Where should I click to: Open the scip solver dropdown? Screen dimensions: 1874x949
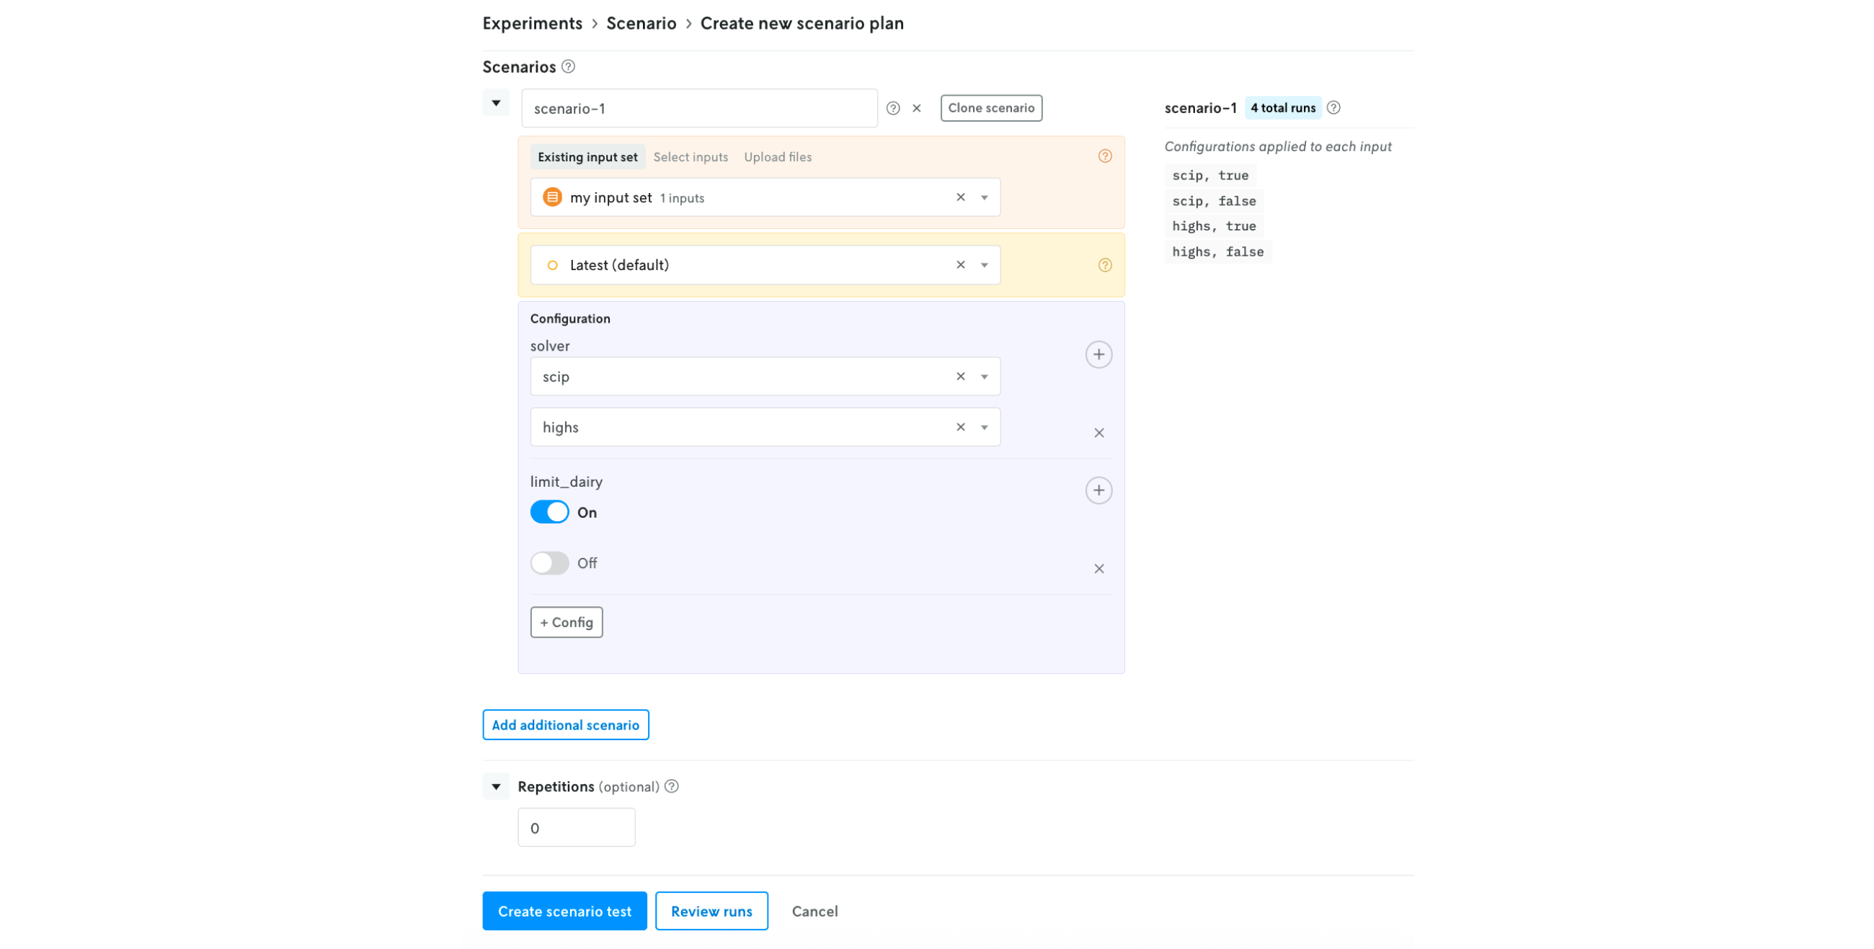pos(985,377)
